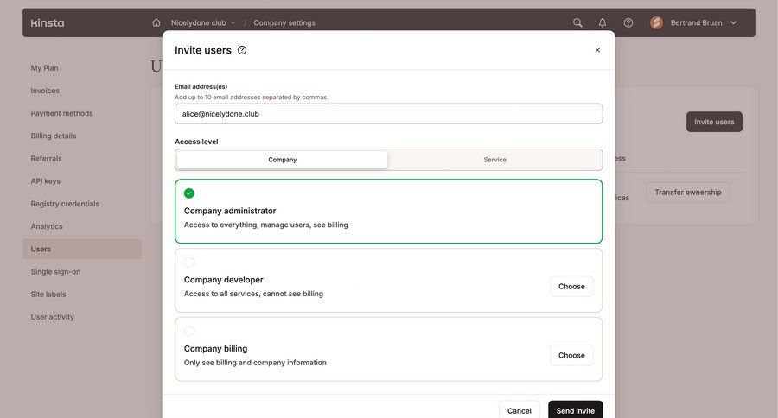Viewport: 778px width, 418px height.
Task: Open Referrals in sidebar
Action: pyautogui.click(x=46, y=159)
